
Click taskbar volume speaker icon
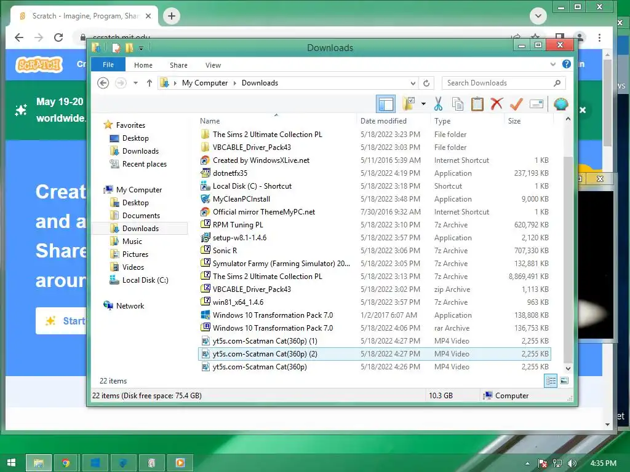572,463
